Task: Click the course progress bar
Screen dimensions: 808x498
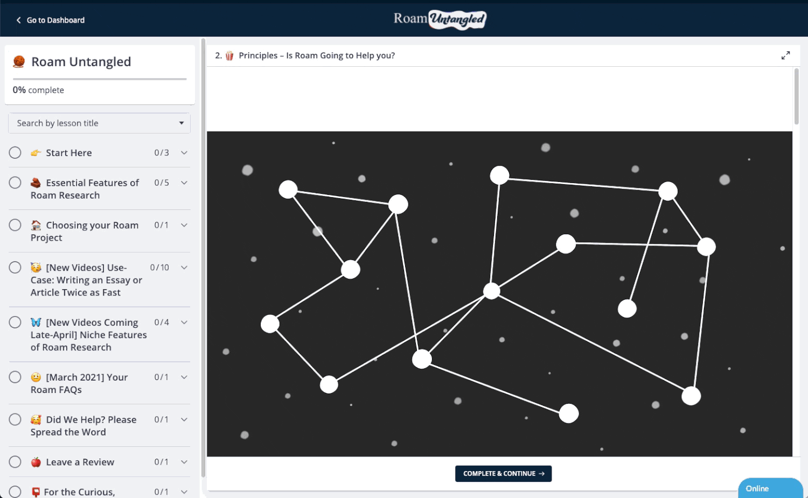Action: tap(100, 79)
